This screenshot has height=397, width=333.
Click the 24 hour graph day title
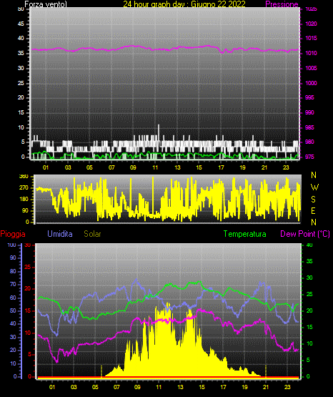pyautogui.click(x=184, y=4)
